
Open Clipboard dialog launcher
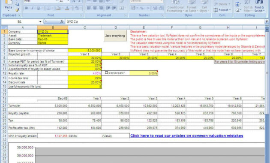(x=19, y=15)
